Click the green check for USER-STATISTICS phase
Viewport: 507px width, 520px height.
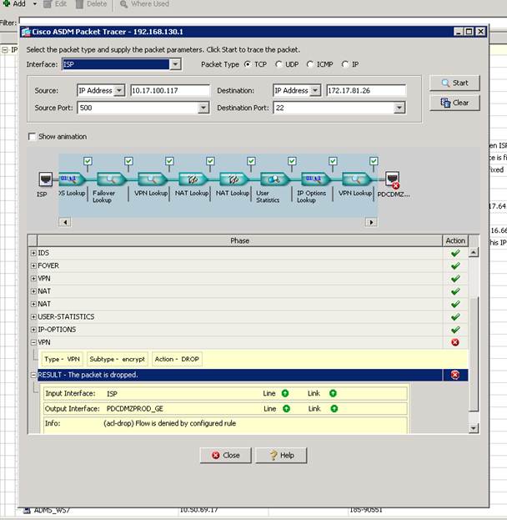coord(455,316)
